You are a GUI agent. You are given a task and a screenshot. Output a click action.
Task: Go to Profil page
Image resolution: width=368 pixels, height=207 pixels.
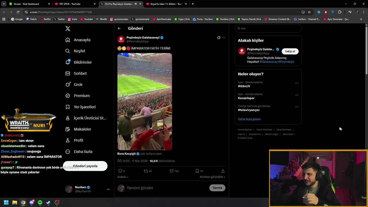74,140
